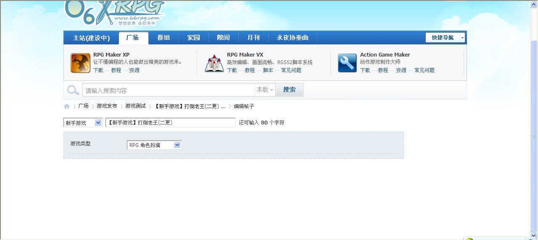Click 下载 under RPG Maker VX
The height and width of the screenshot is (240, 538).
232,70
